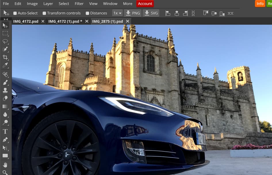Open the 1x zoom scale dropdown
272x175 pixels.
tap(117, 13)
